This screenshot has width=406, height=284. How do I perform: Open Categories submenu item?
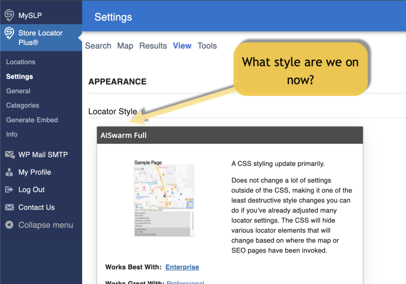click(x=23, y=106)
